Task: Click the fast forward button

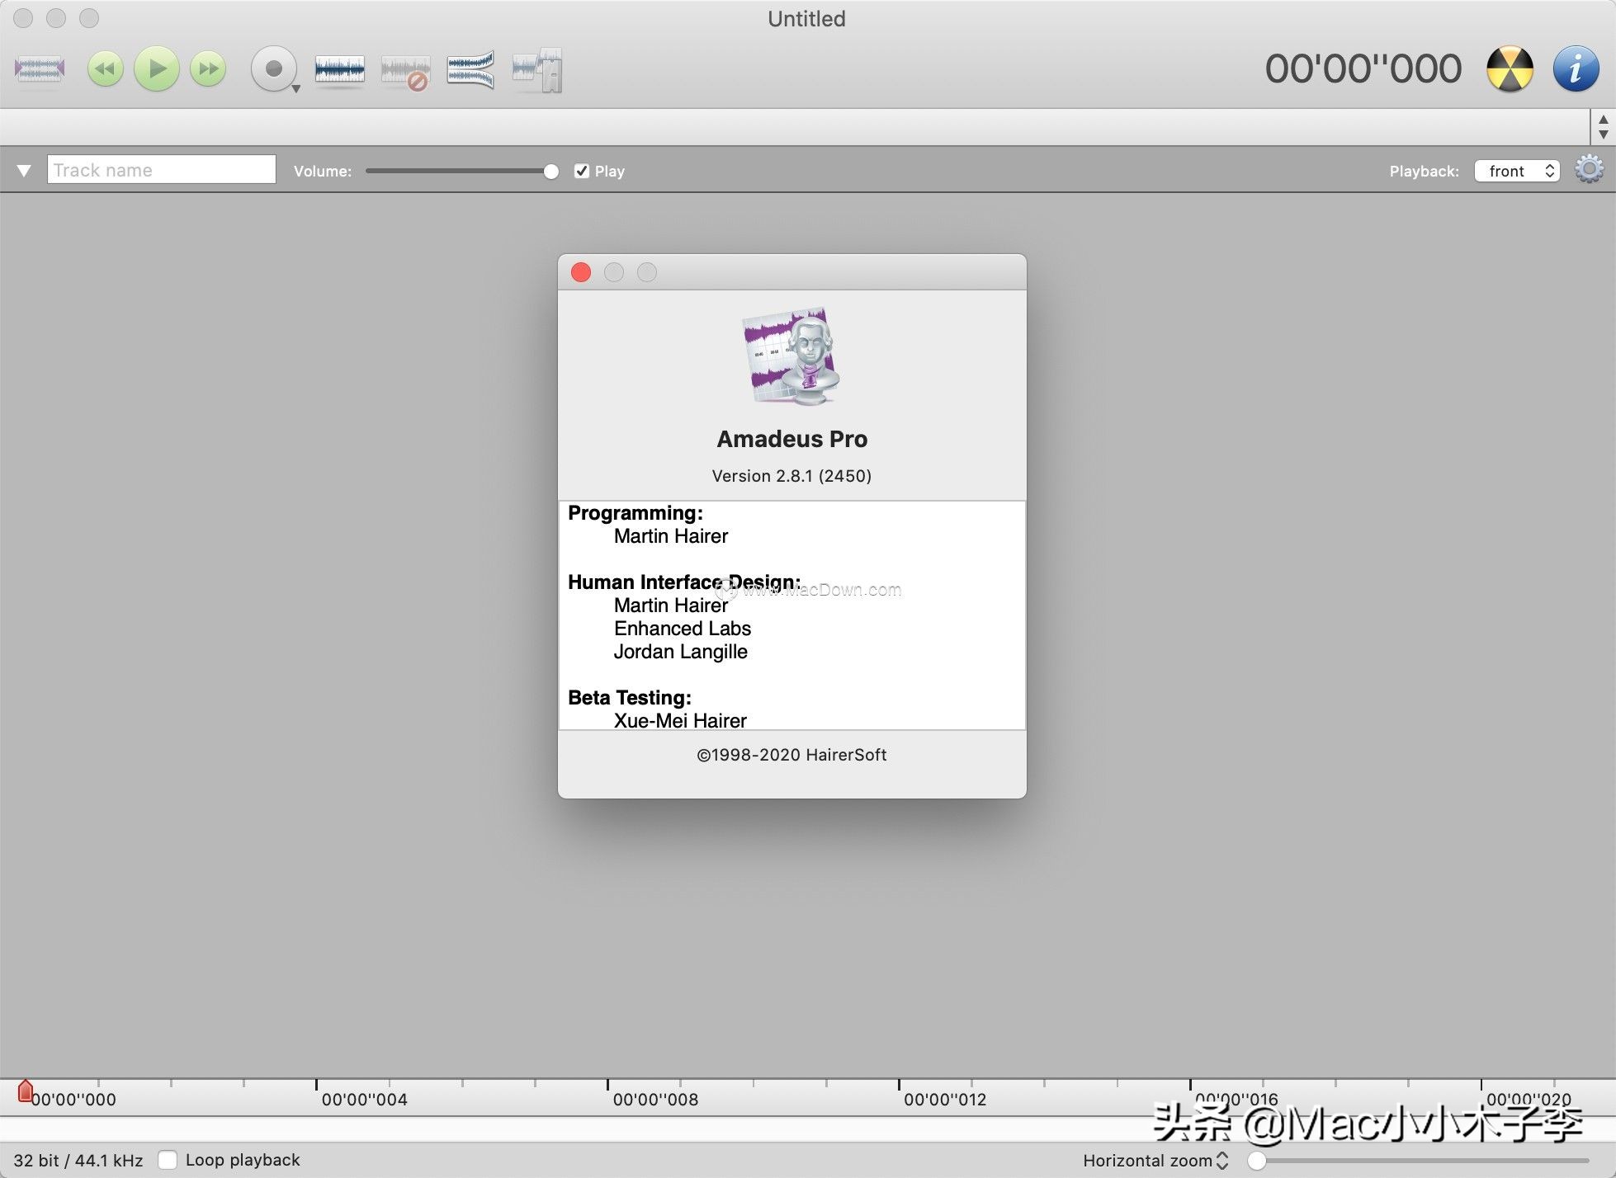Action: (208, 69)
